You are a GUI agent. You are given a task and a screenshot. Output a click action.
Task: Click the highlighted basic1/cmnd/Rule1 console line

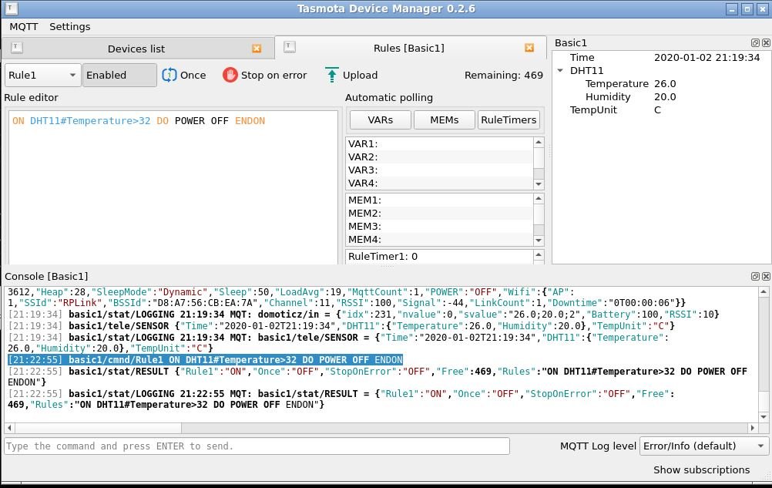pyautogui.click(x=205, y=360)
